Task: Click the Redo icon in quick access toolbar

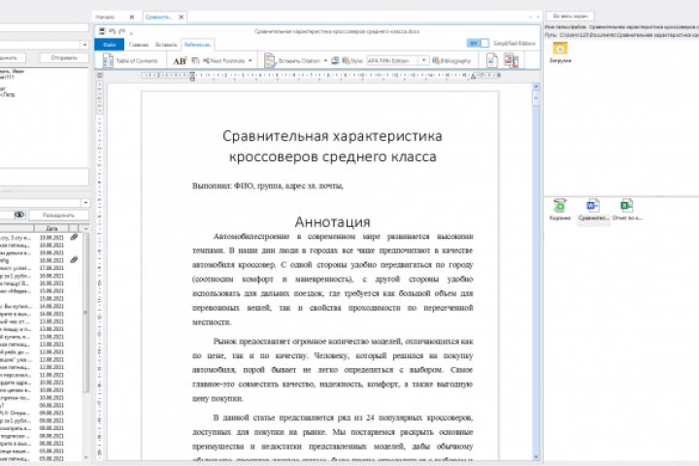Action: pos(121,31)
